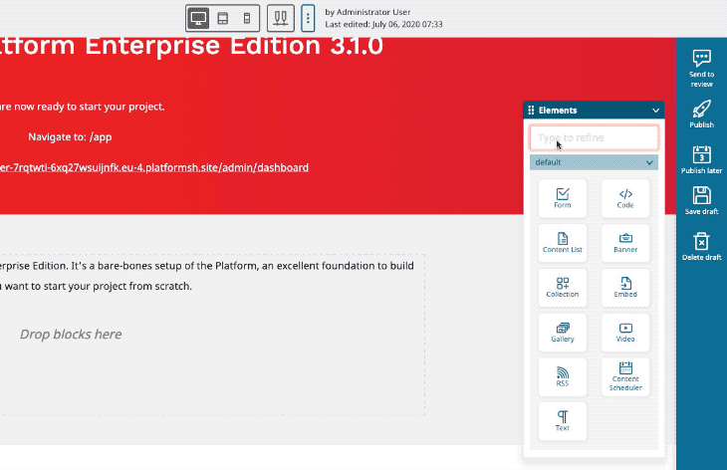Select the Content Scheduler block
Viewport: 727px width, 470px height.
625,376
